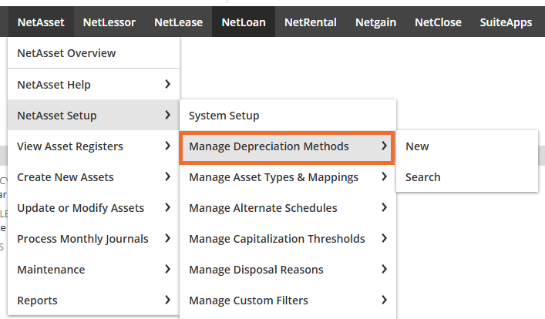Open the Maintenance menu entry
This screenshot has height=319, width=545.
click(x=93, y=270)
